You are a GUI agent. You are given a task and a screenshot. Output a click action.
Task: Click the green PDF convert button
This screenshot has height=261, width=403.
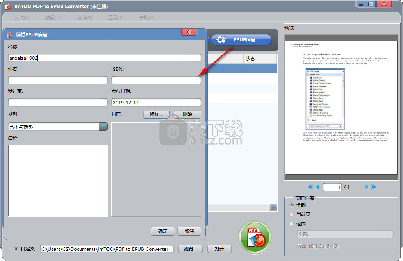(255, 237)
